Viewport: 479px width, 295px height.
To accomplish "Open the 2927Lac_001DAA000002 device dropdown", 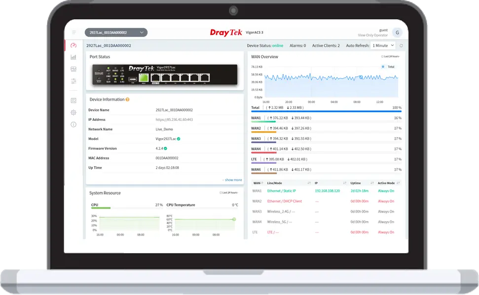I will (116, 33).
